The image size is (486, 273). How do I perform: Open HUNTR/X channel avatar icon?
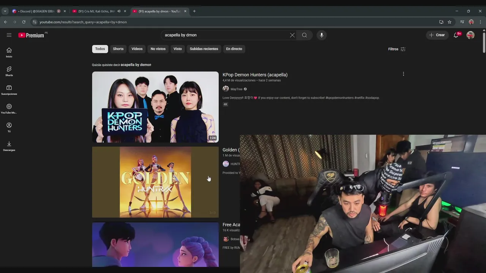[x=226, y=164]
